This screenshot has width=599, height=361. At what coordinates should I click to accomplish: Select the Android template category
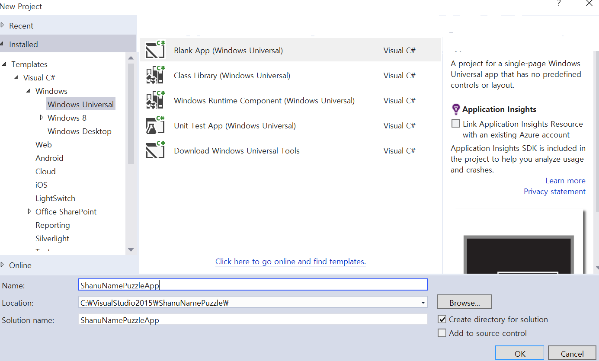[x=49, y=158]
